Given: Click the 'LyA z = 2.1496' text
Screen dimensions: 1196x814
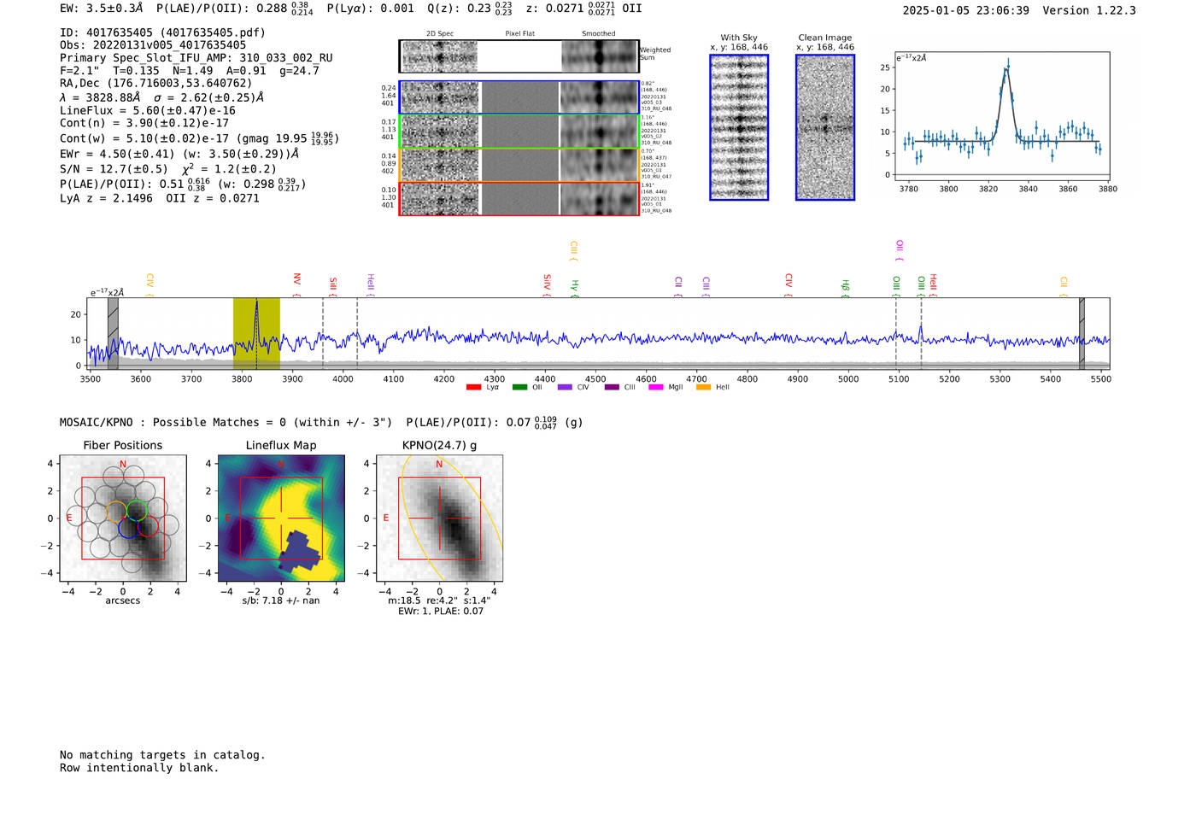Looking at the screenshot, I should pyautogui.click(x=106, y=198).
